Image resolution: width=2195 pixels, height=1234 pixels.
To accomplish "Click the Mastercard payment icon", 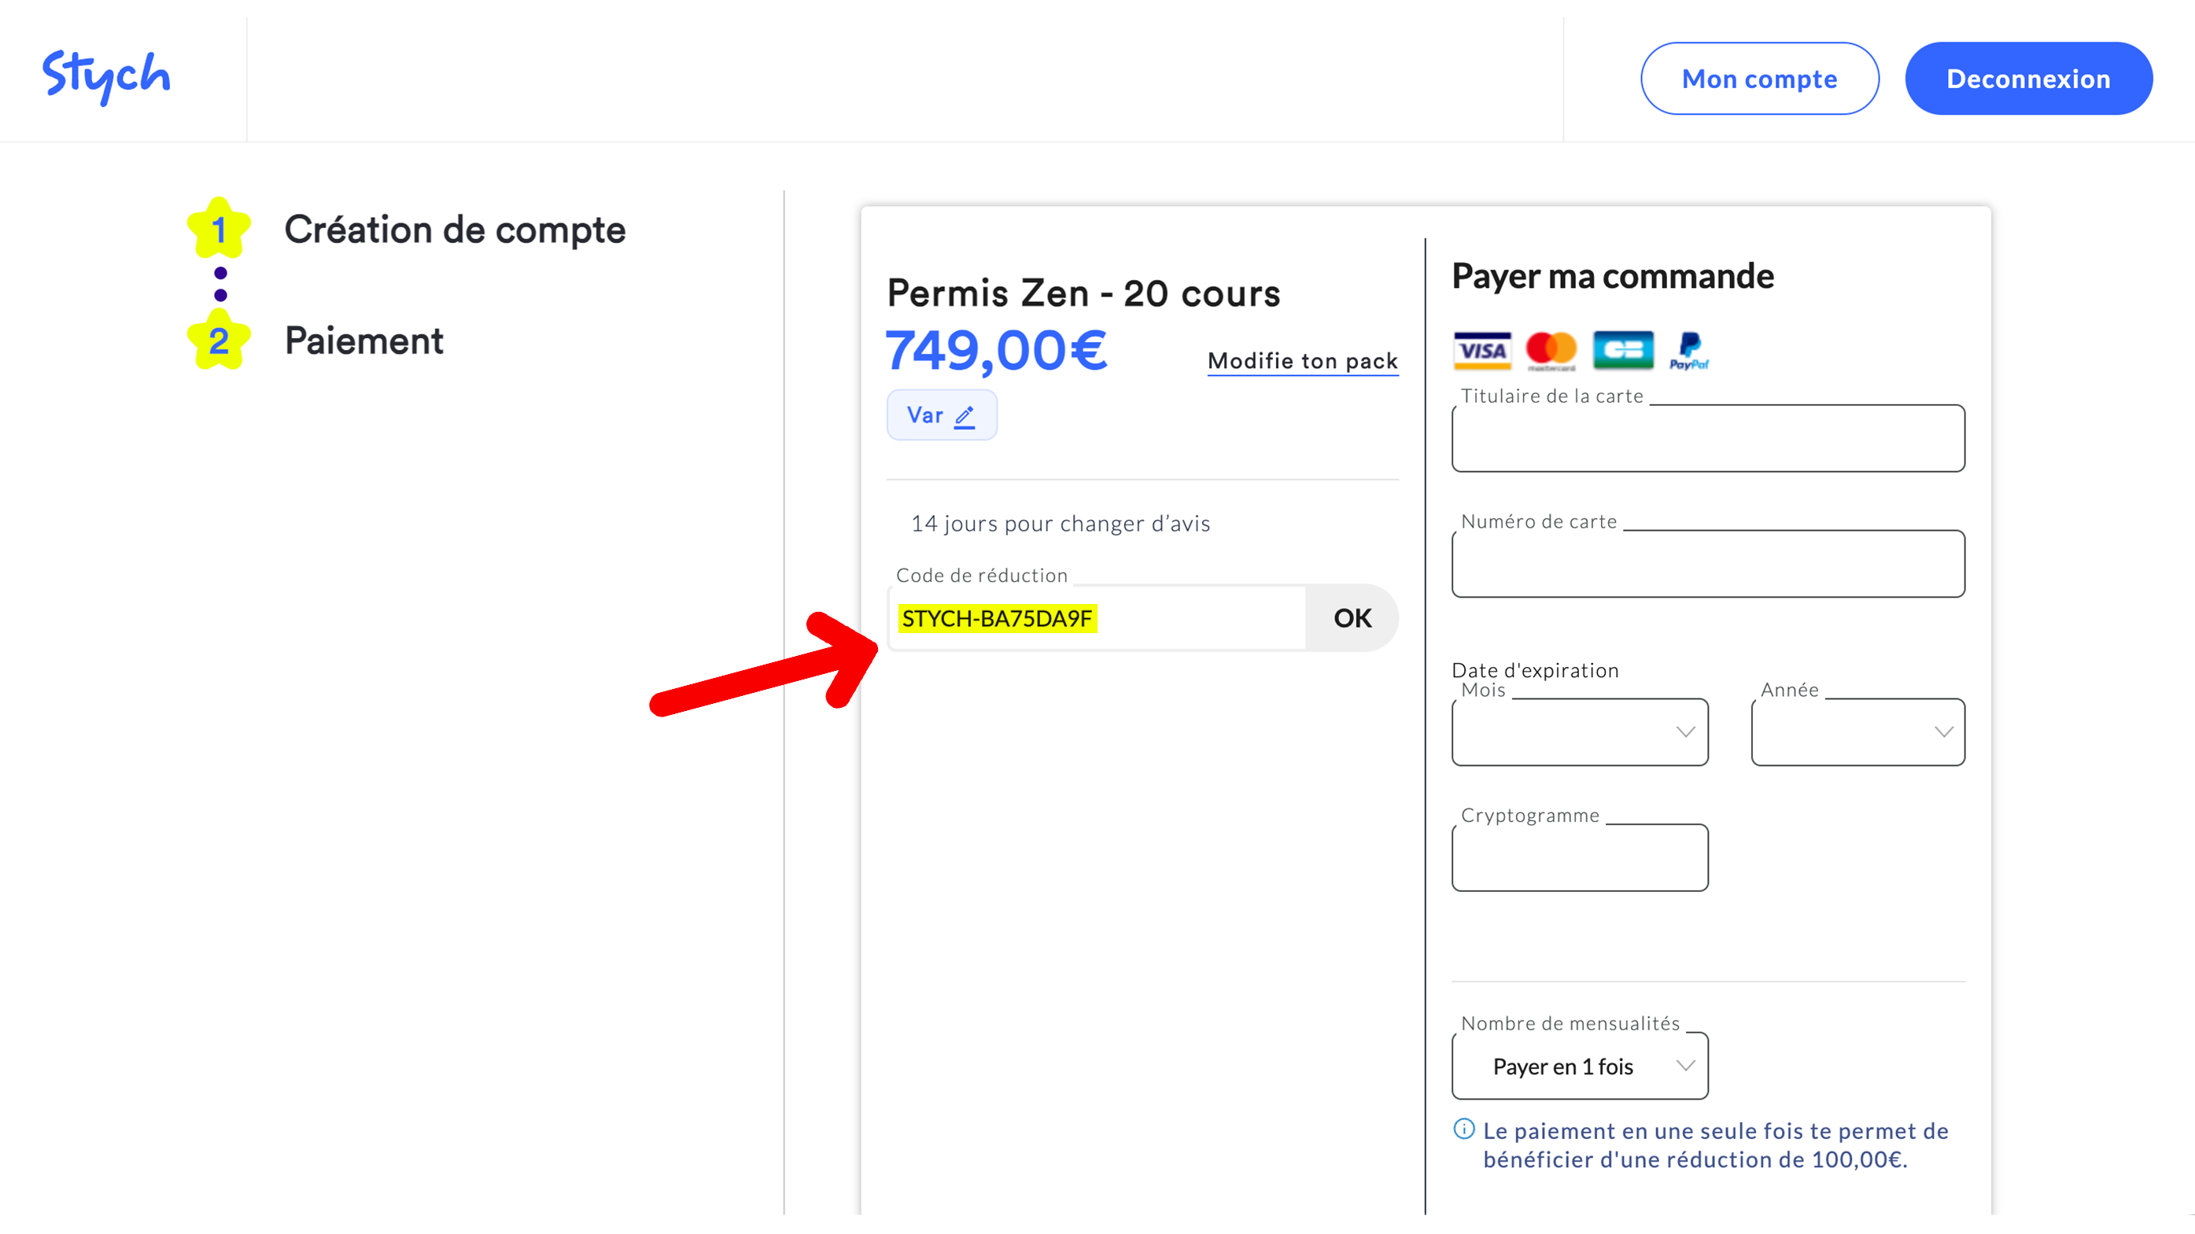I will pos(1551,351).
